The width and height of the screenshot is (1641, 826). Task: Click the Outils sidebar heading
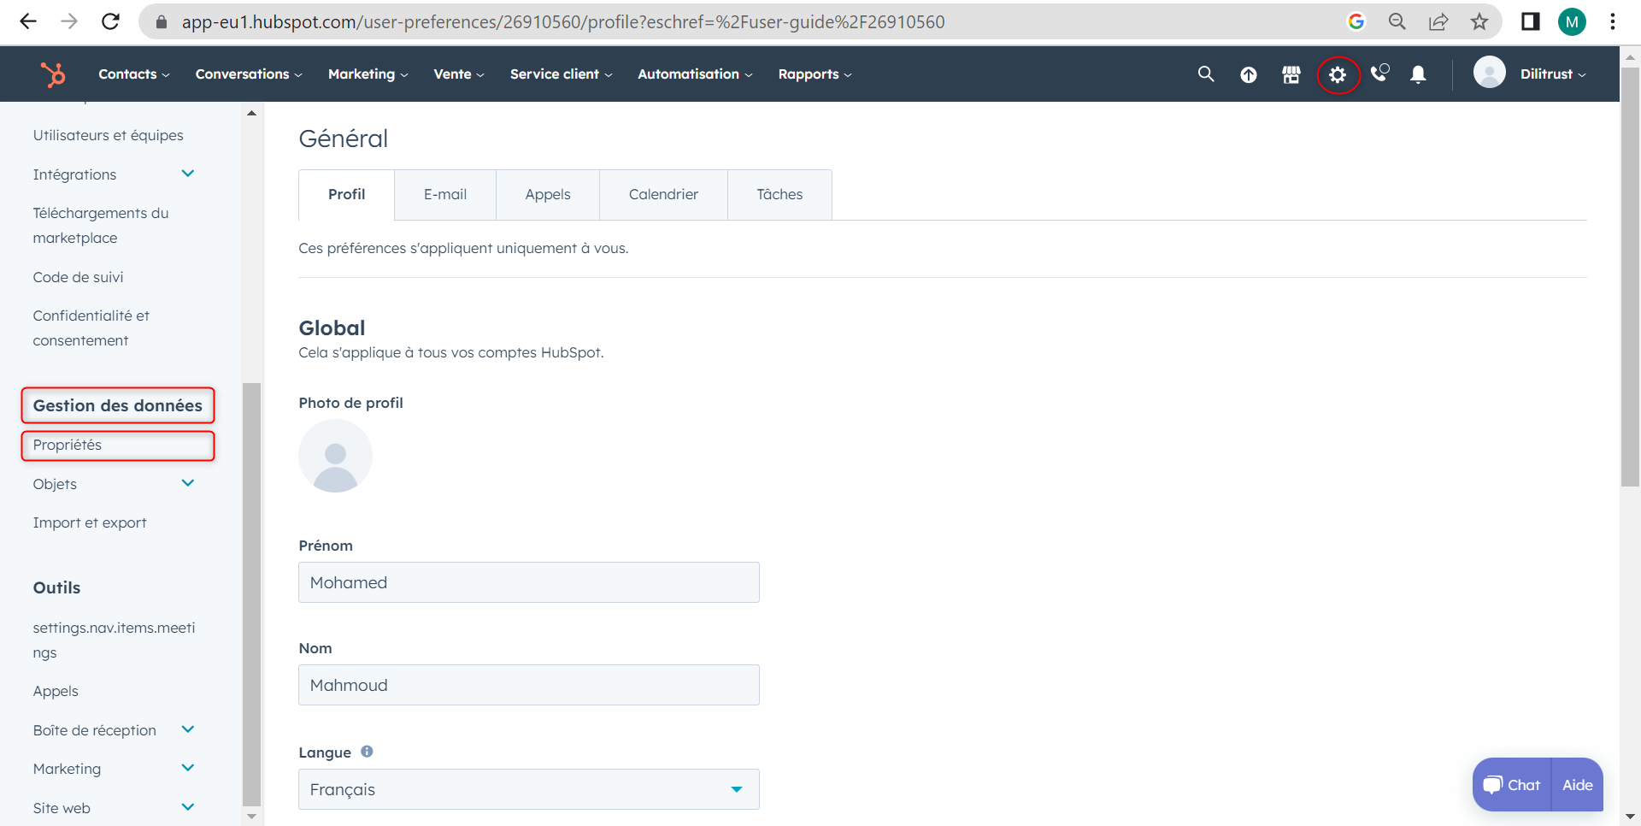56,587
